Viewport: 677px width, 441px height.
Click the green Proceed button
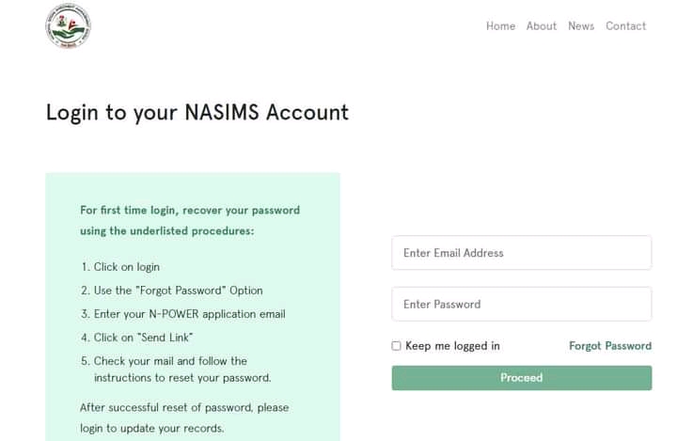pyautogui.click(x=522, y=378)
